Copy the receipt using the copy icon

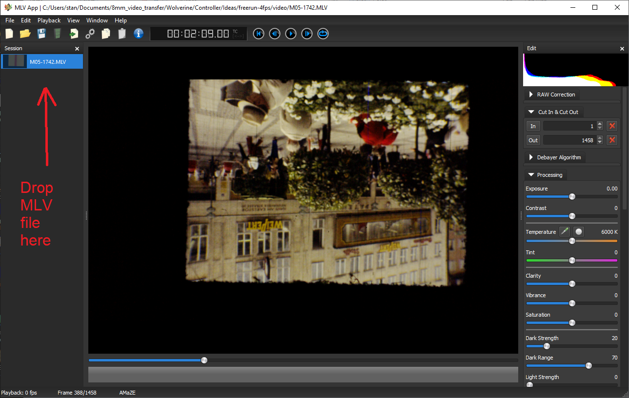click(x=106, y=34)
